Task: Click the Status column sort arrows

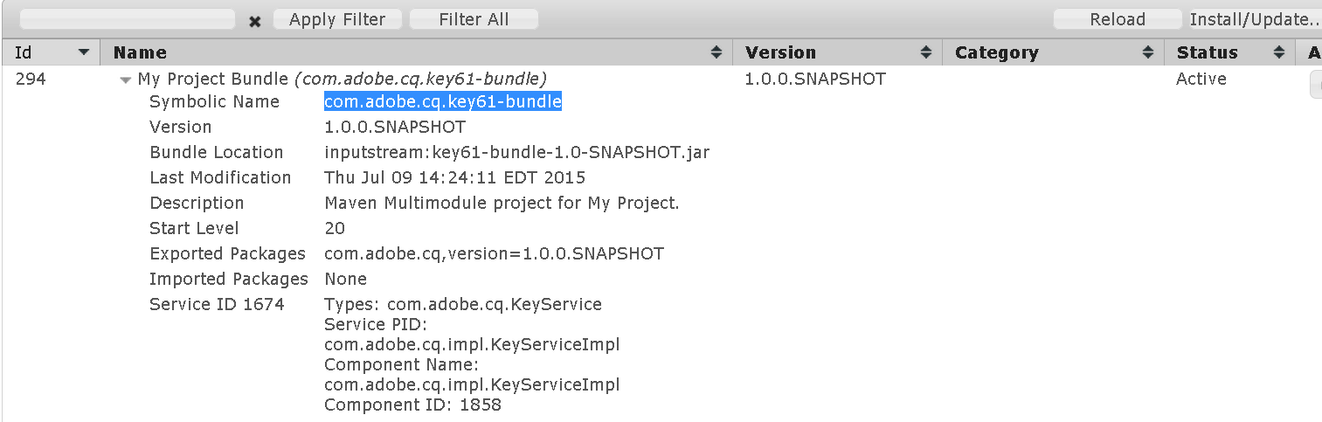Action: point(1279,53)
